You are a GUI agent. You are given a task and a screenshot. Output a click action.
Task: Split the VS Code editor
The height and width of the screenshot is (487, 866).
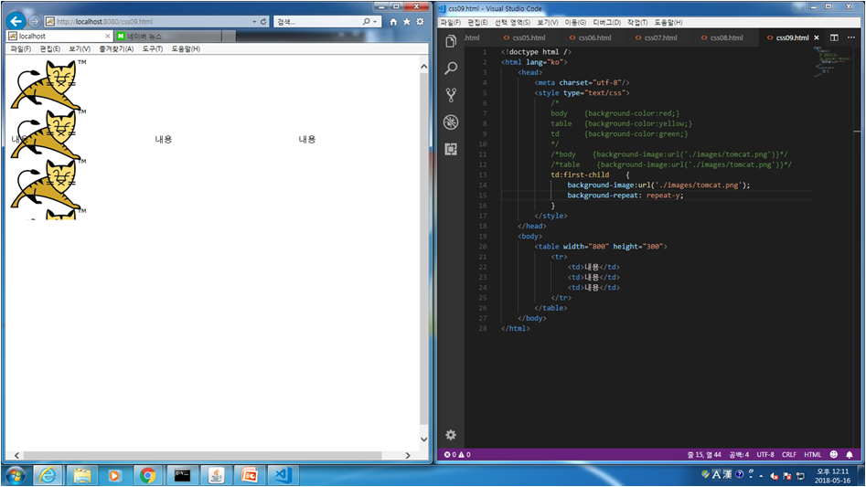[x=834, y=37]
